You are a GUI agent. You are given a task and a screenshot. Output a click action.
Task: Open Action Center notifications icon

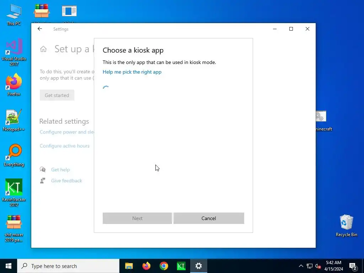(353, 266)
